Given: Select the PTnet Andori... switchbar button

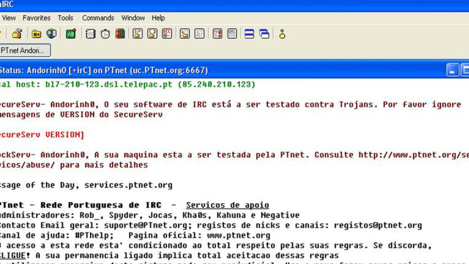Looking at the screenshot, I should 23,50.
